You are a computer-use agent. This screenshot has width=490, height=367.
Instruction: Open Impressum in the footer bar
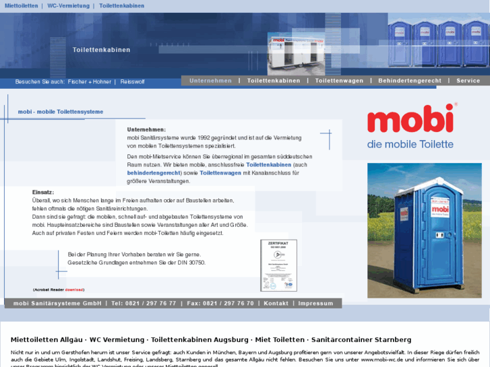point(315,303)
